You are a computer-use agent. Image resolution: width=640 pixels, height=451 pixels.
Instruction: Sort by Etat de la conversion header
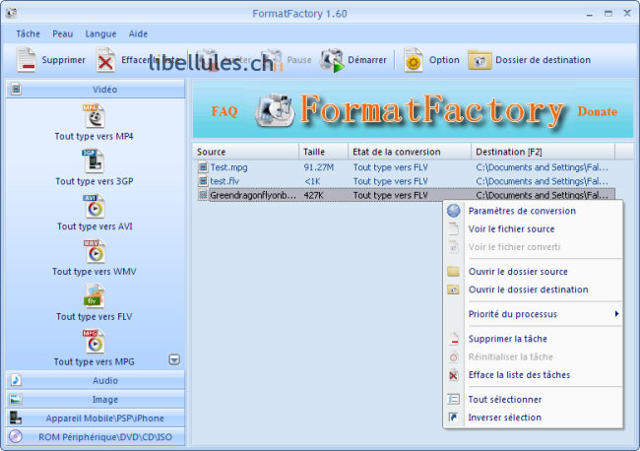[x=410, y=152]
